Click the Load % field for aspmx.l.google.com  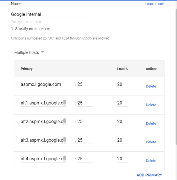(122, 84)
